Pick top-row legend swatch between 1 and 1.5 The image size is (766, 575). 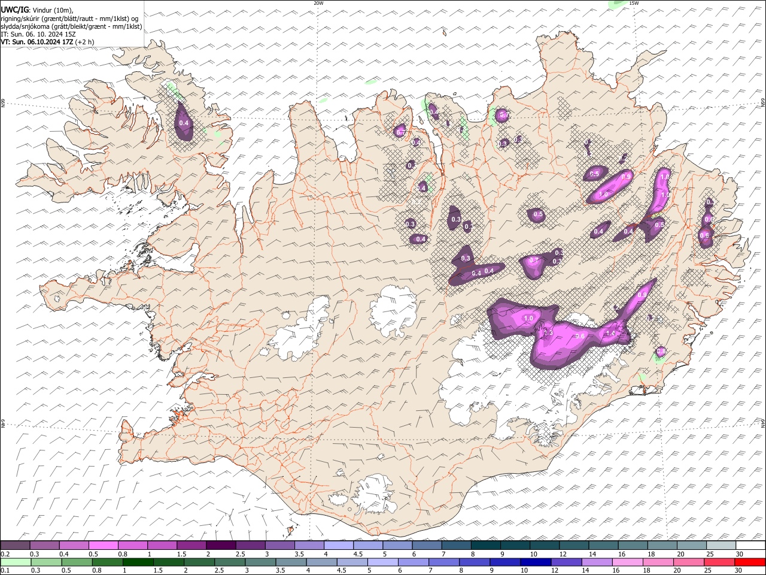coord(162,546)
